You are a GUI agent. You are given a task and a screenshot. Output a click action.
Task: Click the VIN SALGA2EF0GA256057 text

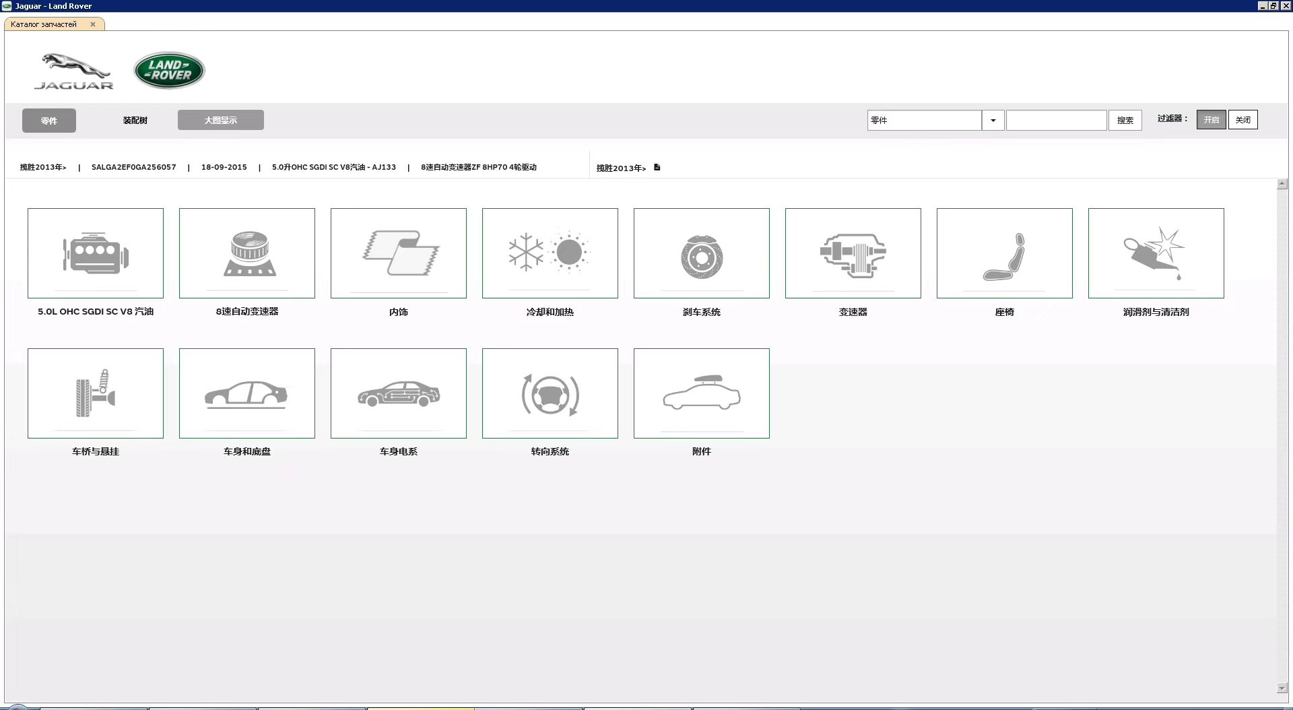click(x=133, y=167)
